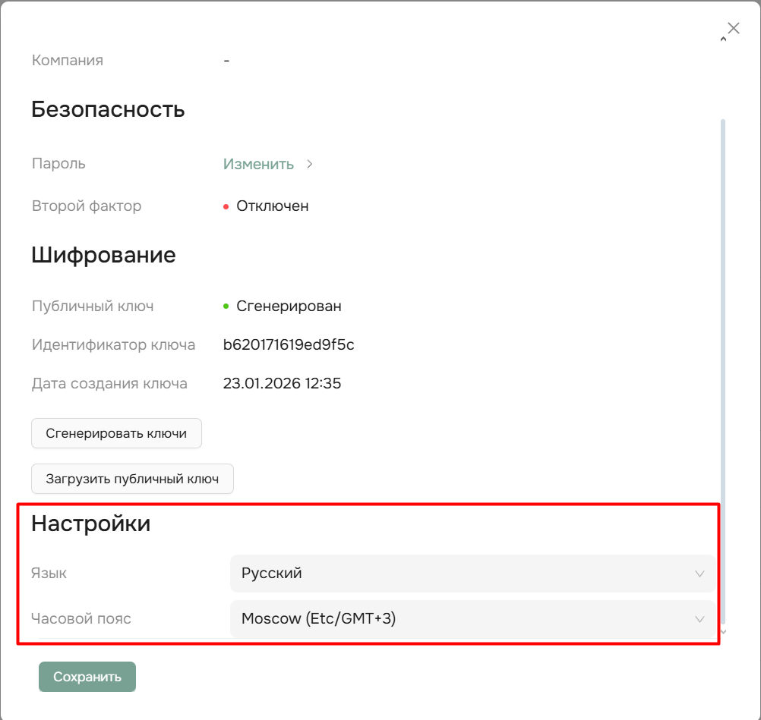Click the red dot beside Отключен
This screenshot has height=720, width=761.
pos(226,206)
